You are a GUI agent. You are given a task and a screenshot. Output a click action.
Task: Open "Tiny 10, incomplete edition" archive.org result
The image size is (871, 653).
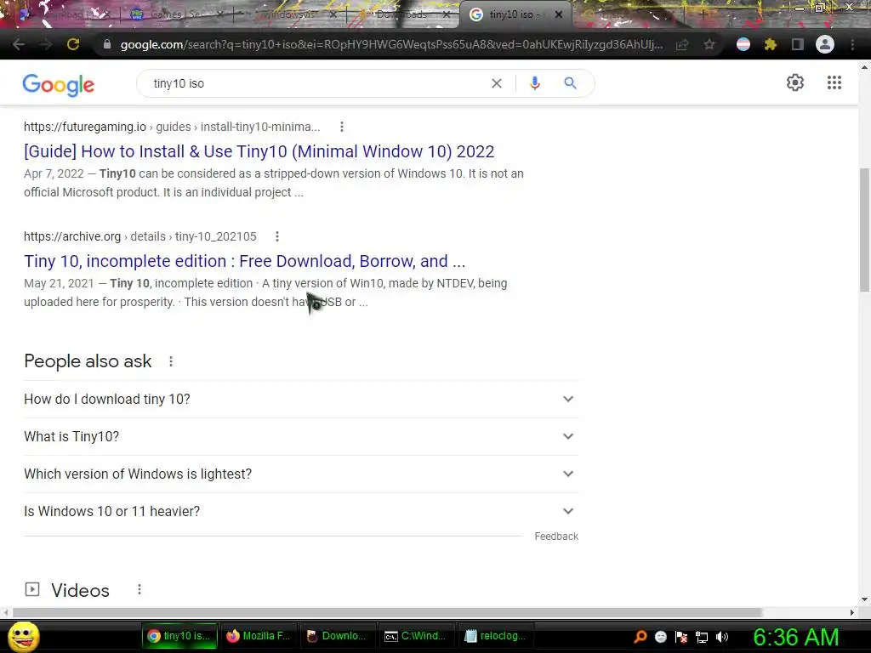point(244,261)
